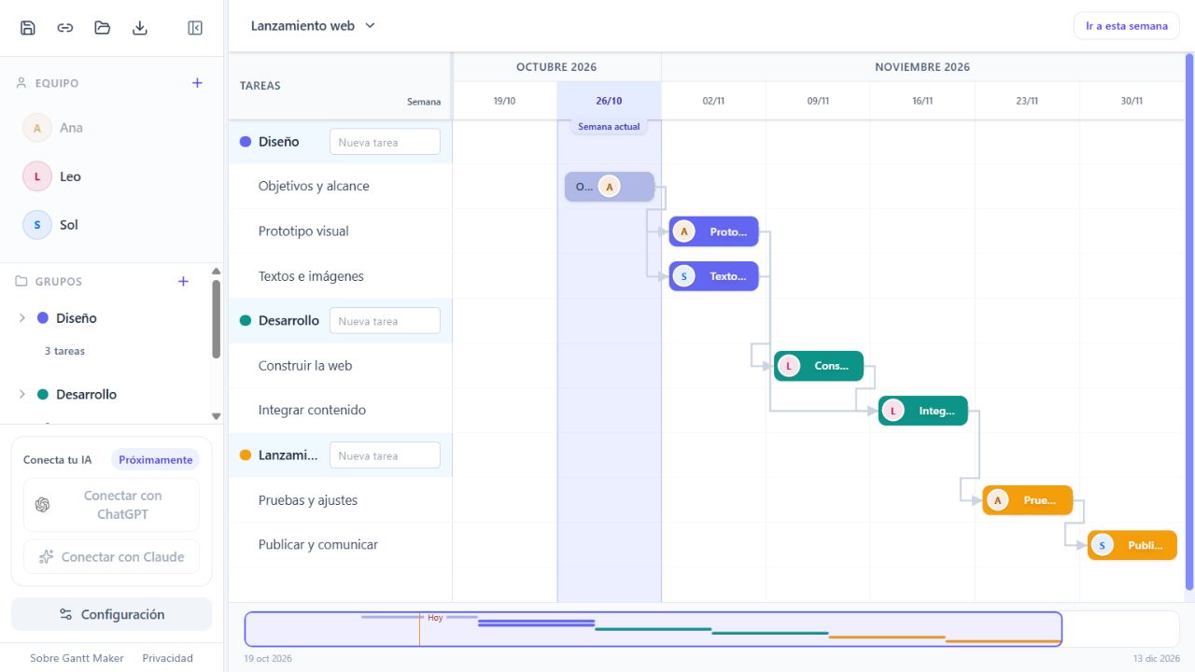Open the Lanzamiento web project dropdown
This screenshot has width=1195, height=672.
pyautogui.click(x=312, y=26)
